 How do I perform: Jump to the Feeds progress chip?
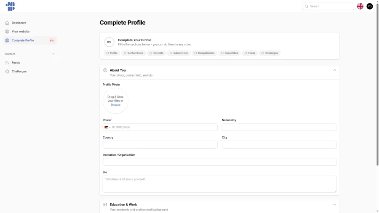click(x=250, y=53)
